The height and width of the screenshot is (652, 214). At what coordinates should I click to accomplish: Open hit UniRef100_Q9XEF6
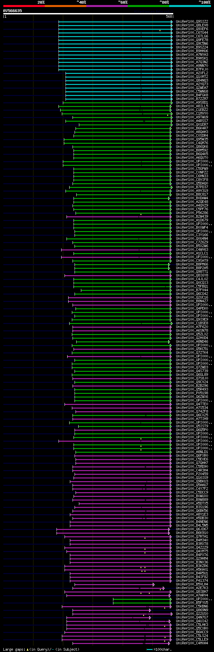192,29
